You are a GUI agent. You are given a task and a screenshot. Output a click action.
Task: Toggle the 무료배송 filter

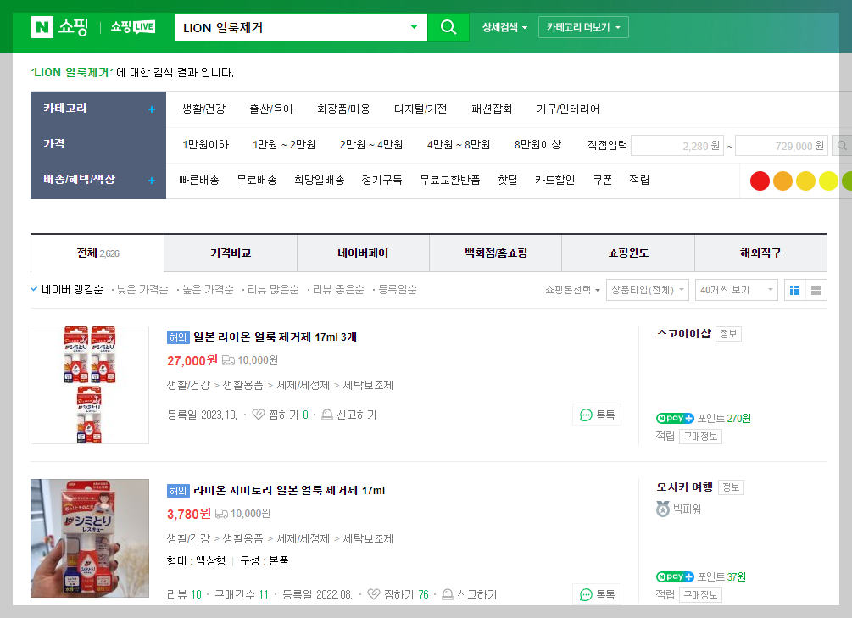257,180
